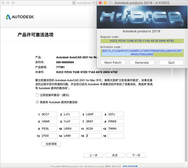188x168 pixels.
Task: Click the Autodesk icon in the window title bar
Action: tap(74, 3)
